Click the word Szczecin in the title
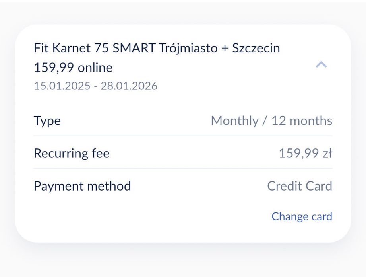The height and width of the screenshot is (278, 366). [x=256, y=48]
